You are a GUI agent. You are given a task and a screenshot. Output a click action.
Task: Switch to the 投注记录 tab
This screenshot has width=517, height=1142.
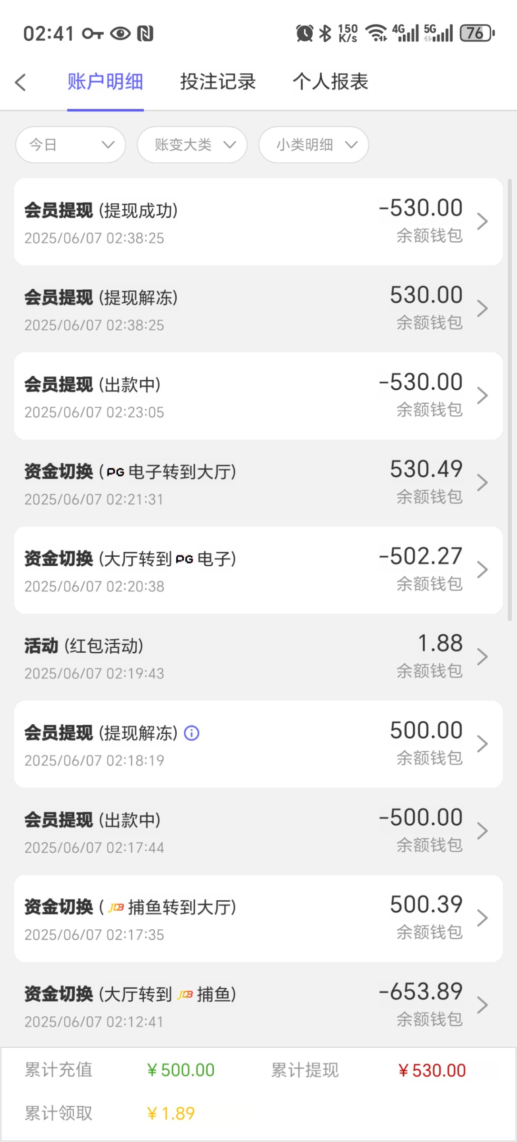point(218,82)
